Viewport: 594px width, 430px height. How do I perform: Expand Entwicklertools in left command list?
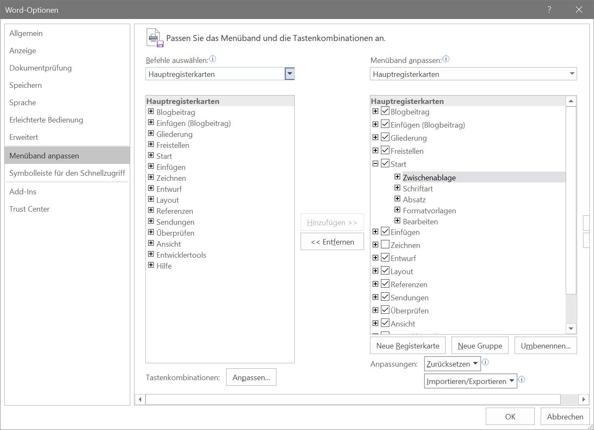(151, 254)
